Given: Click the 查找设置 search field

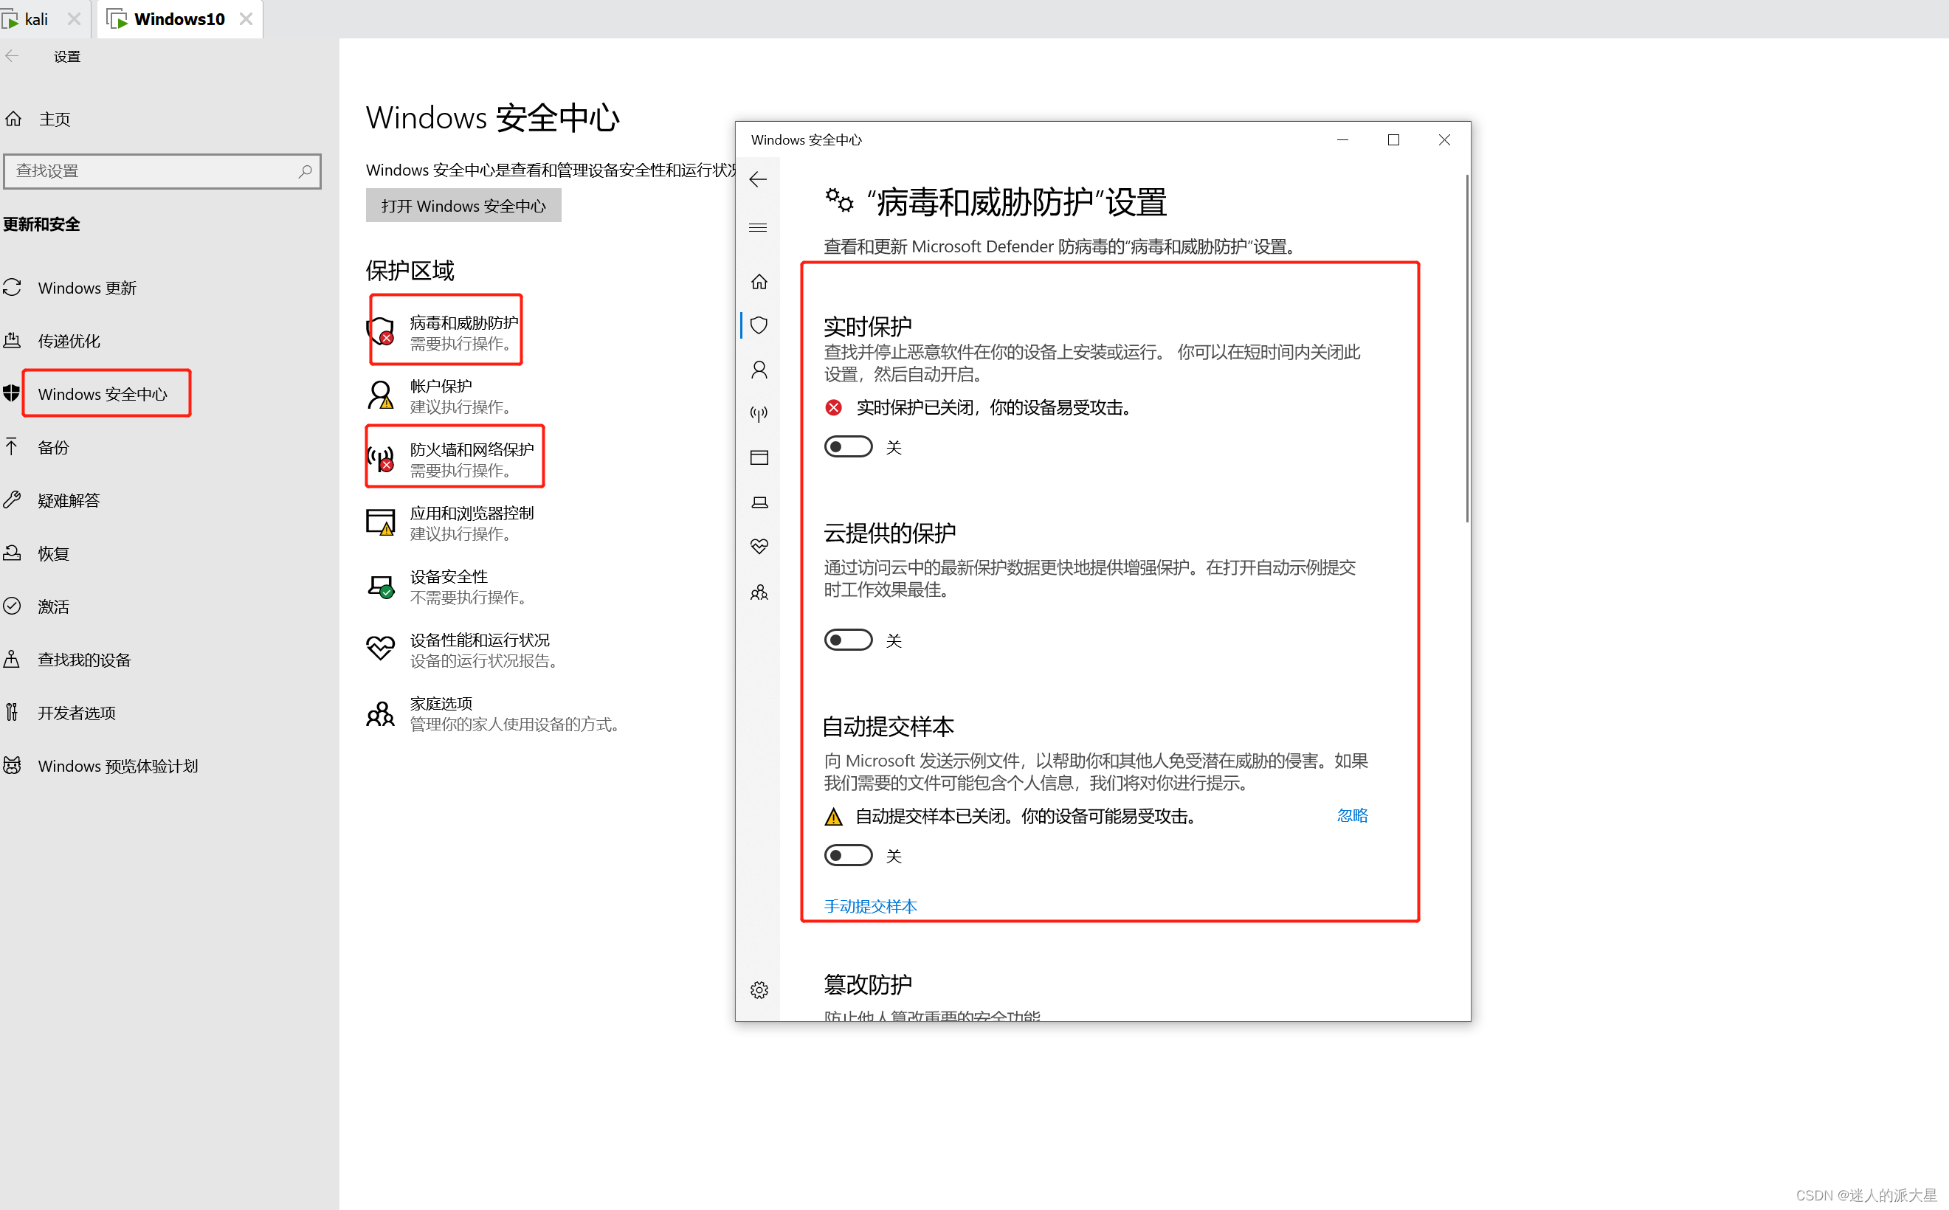Looking at the screenshot, I should coord(152,171).
